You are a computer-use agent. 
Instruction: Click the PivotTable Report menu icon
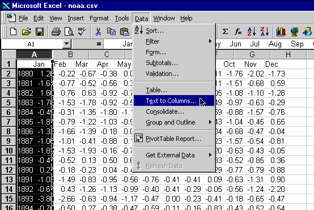pyautogui.click(x=138, y=138)
